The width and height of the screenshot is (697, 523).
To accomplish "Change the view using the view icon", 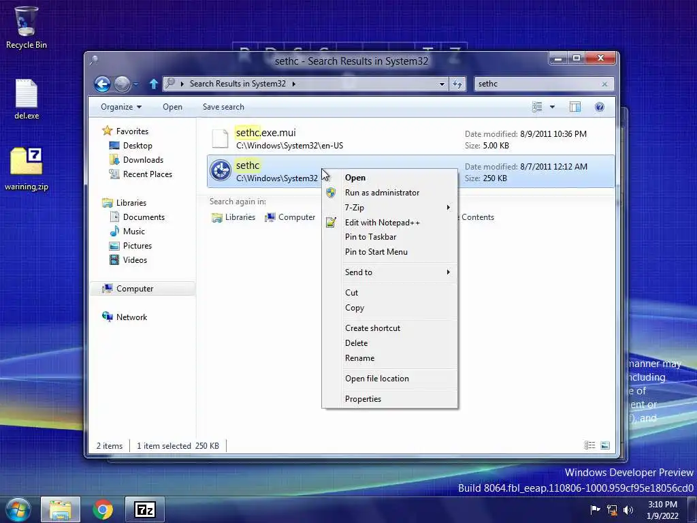I will (537, 107).
